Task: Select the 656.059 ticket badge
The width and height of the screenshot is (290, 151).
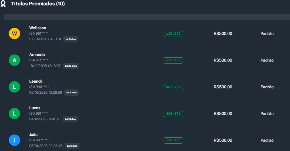Action: [x=173, y=60]
